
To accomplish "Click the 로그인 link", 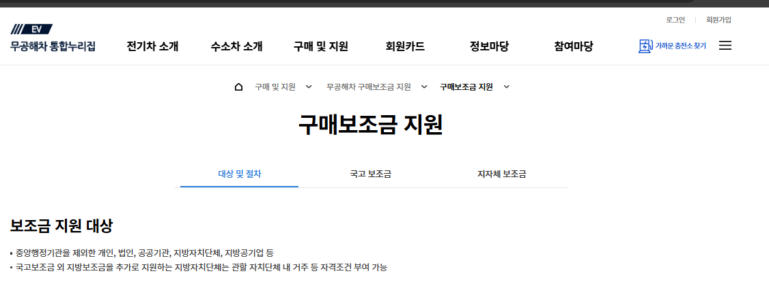I will [675, 20].
